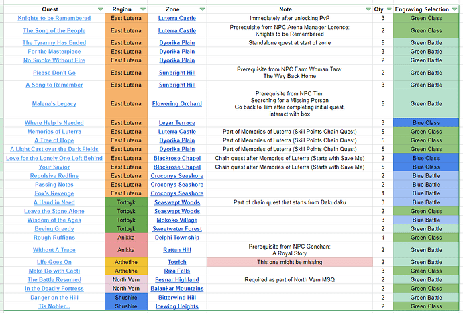Open the Make Do with Cacti link

pos(54,271)
